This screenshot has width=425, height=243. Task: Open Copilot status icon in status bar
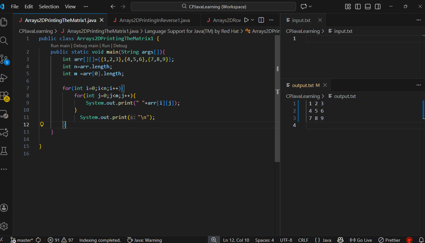tap(341, 240)
